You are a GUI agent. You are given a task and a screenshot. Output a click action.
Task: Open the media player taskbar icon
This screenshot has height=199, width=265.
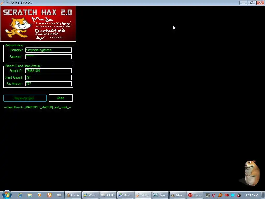pos(40,195)
